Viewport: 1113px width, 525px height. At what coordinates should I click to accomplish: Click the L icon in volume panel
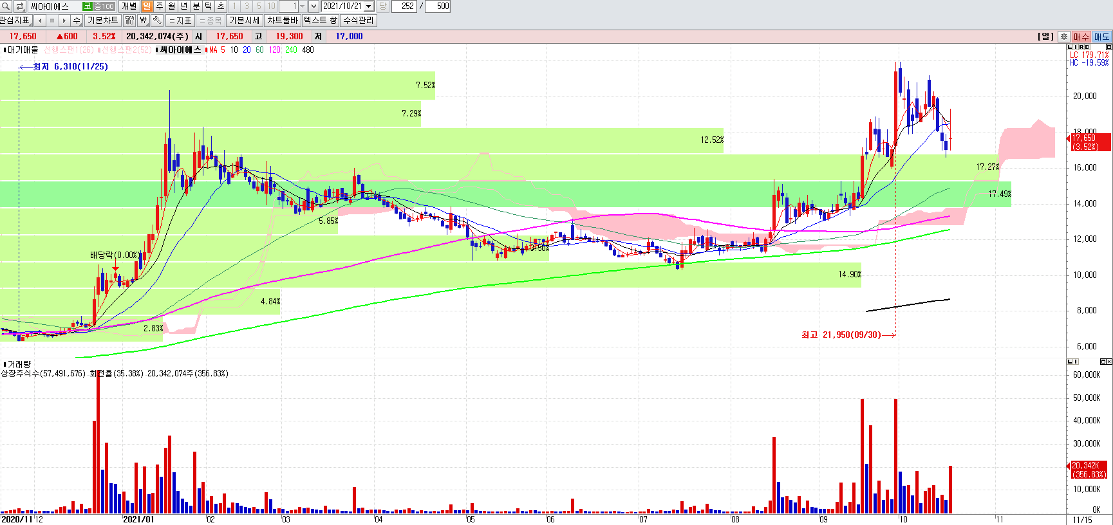[x=1071, y=362]
